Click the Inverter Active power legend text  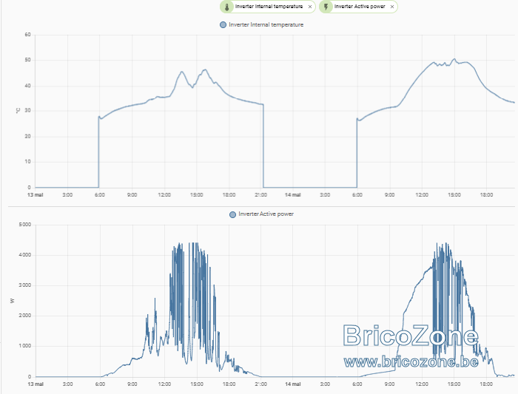266,214
